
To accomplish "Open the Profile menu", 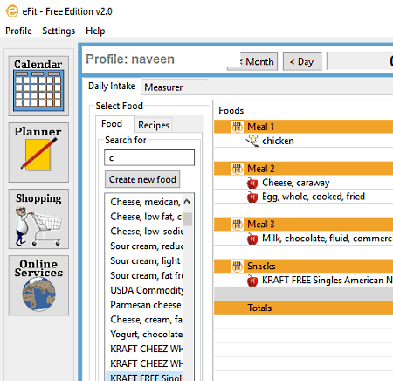I will (x=18, y=31).
